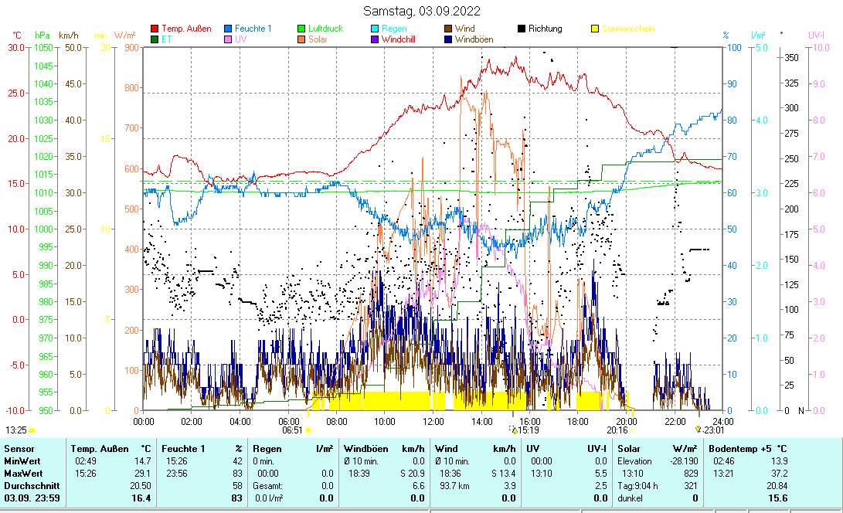Click the dark green ET legend swatch
Screen dimensions: 843x513
coord(155,39)
